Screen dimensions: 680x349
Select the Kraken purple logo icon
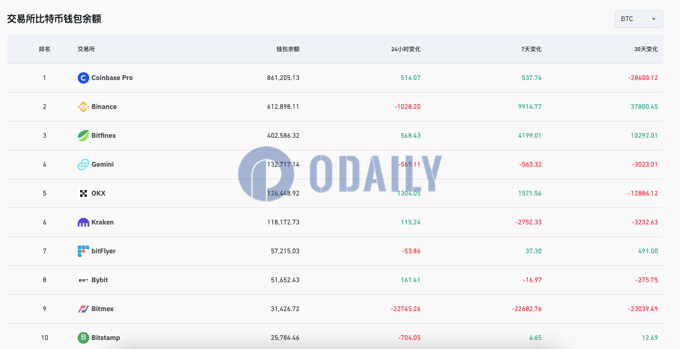83,223
